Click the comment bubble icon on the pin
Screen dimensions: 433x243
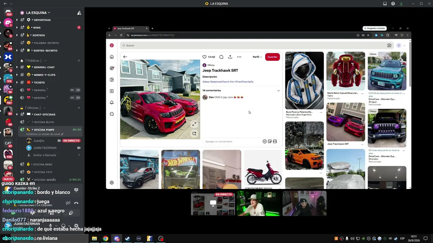pos(221,57)
